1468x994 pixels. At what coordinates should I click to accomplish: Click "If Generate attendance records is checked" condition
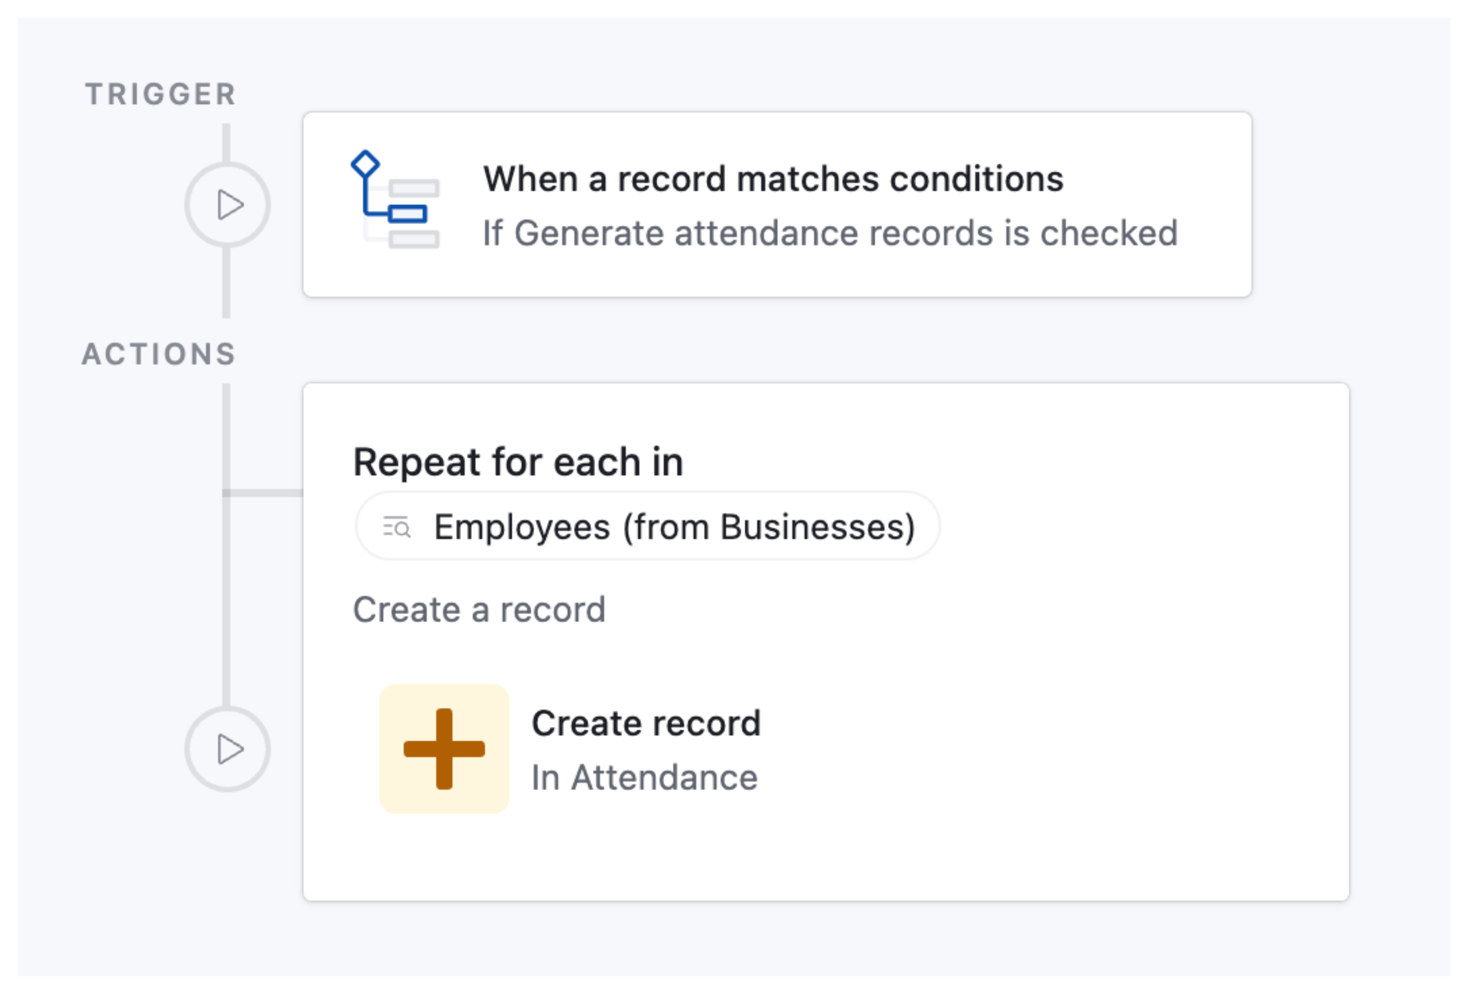(x=830, y=233)
